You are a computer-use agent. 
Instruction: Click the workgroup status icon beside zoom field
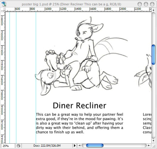(18, 146)
